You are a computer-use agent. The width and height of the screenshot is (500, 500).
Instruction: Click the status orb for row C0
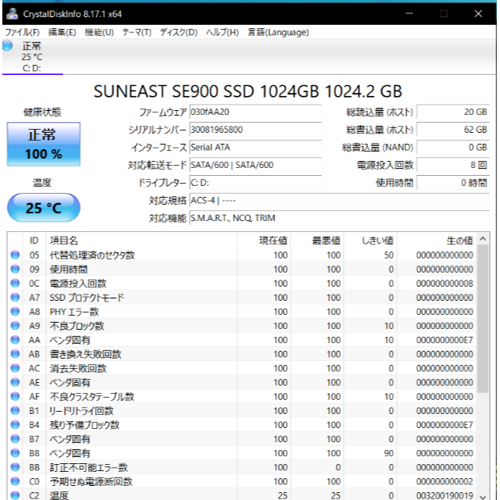[x=15, y=481]
